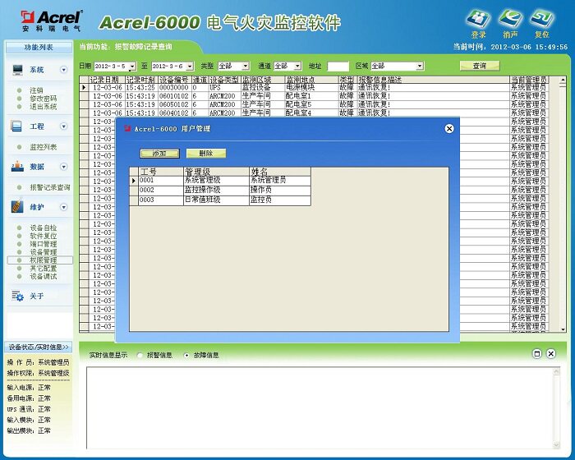Click the 复位 reset icon
This screenshot has height=460, width=575.
[541, 19]
